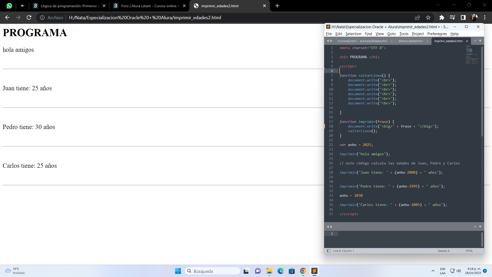Switch to the Lógica de programación tab
Image resolution: width=492 pixels, height=277 pixels.
(x=69, y=6)
